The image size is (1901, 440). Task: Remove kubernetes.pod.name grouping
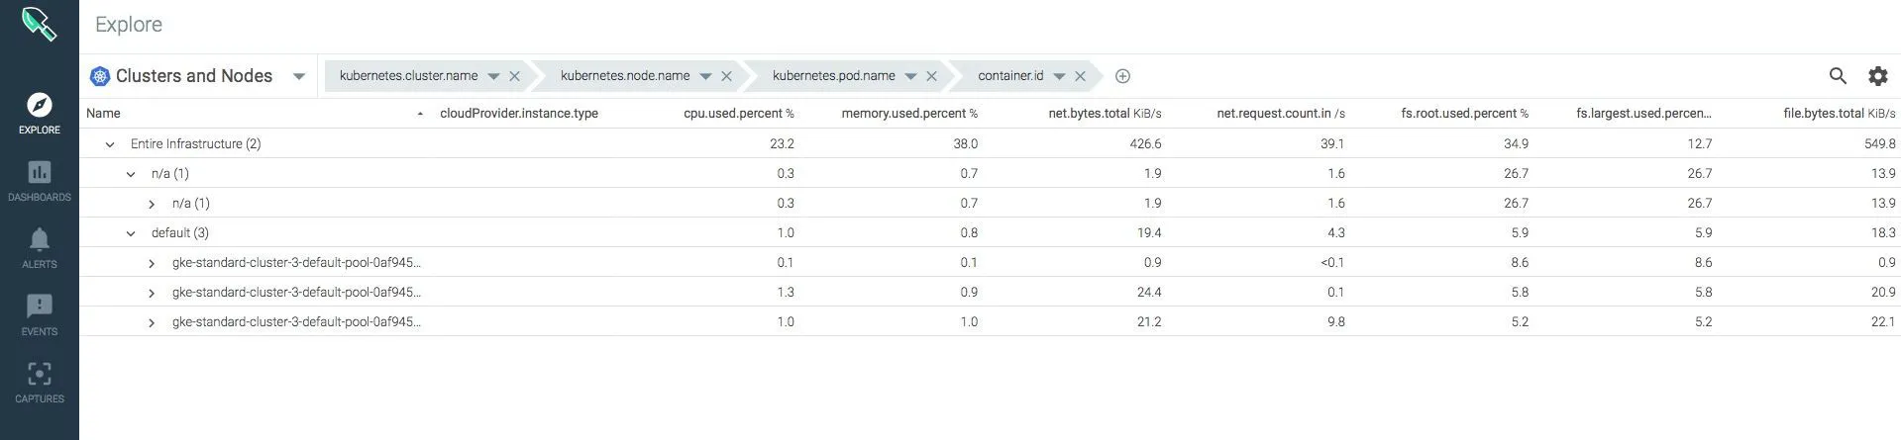point(932,76)
